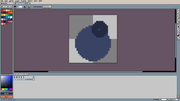This screenshot has width=180, height=101.
Task: Select the Rectangle shape tool
Action: coord(178,33)
